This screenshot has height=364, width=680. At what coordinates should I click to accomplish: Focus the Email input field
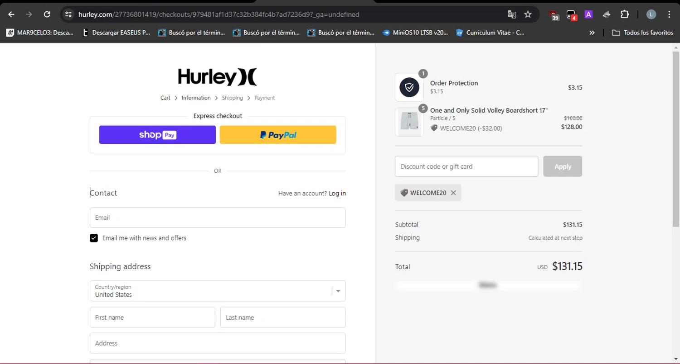tap(218, 217)
